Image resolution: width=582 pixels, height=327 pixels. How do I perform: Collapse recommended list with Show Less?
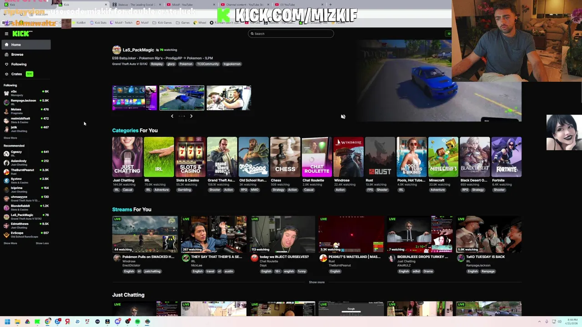click(42, 243)
